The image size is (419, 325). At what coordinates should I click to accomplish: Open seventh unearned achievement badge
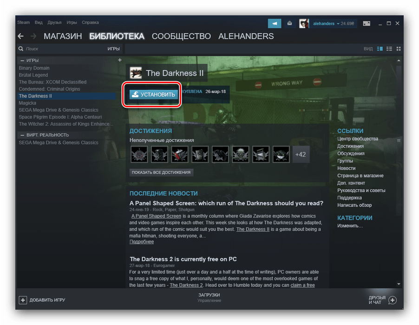(261, 154)
